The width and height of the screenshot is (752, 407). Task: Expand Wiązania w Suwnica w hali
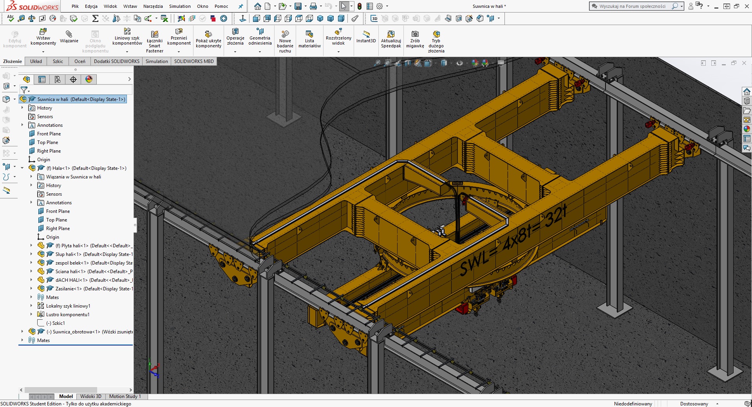[x=31, y=176]
